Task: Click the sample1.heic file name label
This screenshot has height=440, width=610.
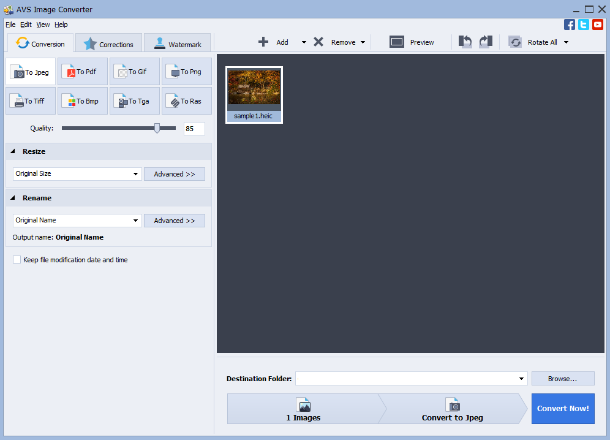Action: pyautogui.click(x=254, y=116)
